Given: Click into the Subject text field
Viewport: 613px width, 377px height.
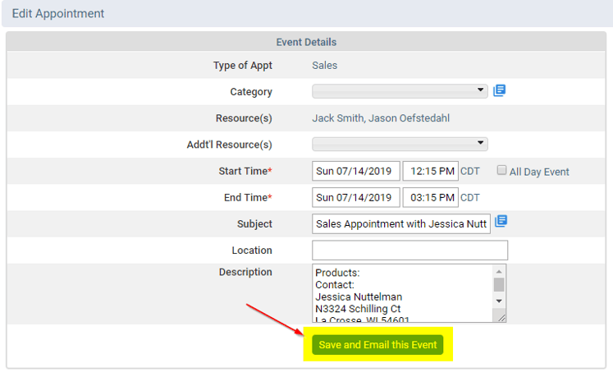Looking at the screenshot, I should click(401, 224).
